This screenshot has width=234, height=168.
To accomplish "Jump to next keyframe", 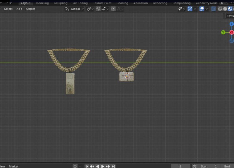I will 108,166.
